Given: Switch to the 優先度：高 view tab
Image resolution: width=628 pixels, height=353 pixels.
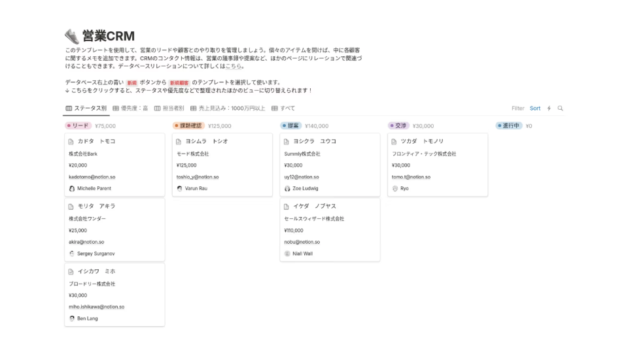Looking at the screenshot, I should click(130, 108).
